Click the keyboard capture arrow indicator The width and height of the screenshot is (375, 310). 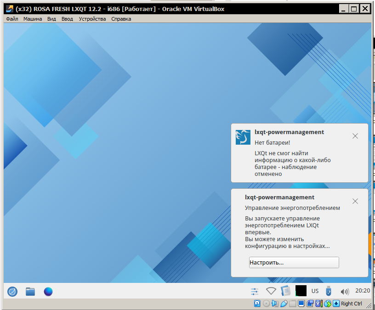336,304
